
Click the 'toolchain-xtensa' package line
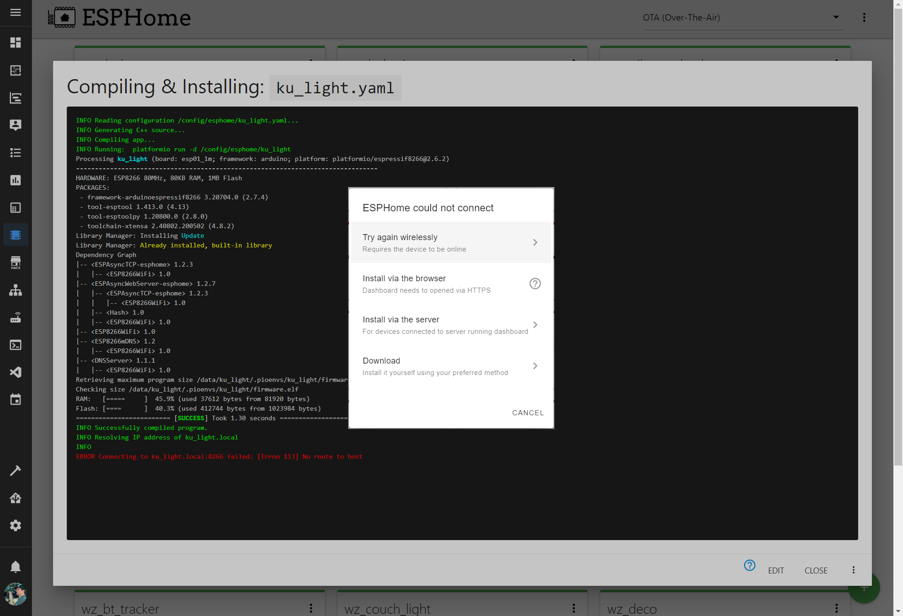coord(157,226)
